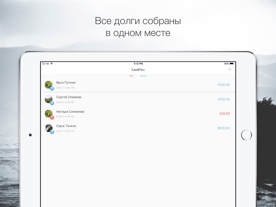Screen dimensions: 276x207
Task: Tap the iLentYou title
Action: tap(138, 70)
